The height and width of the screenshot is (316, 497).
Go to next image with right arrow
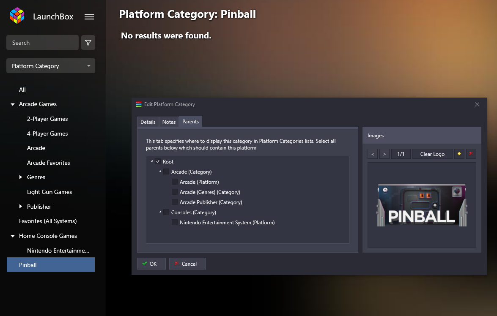384,154
